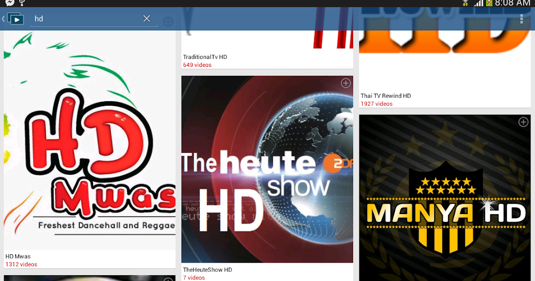Tap the signal strength indicator

click(478, 3)
